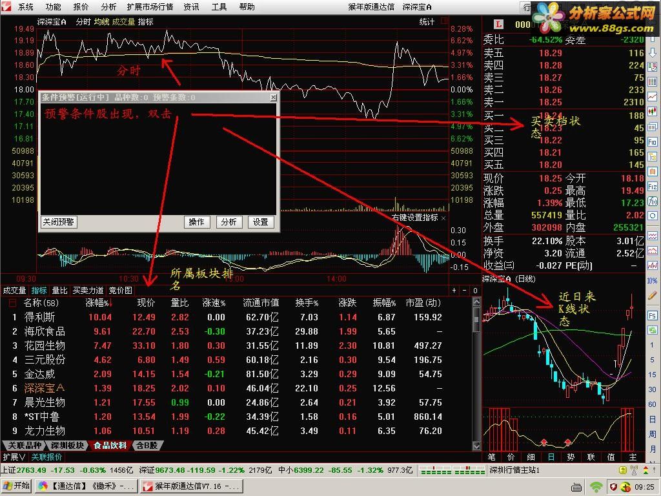Select the 周 weekly period in sidebar
661x496 pixels.
pyautogui.click(x=652, y=434)
